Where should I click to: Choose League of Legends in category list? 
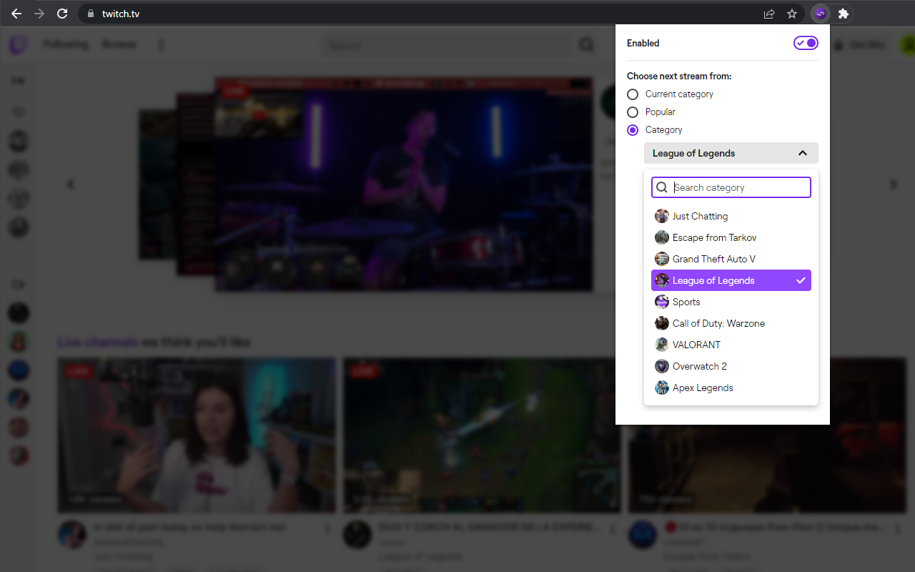pos(731,280)
